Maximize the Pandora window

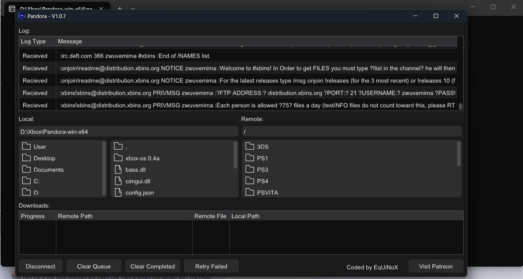(436, 16)
